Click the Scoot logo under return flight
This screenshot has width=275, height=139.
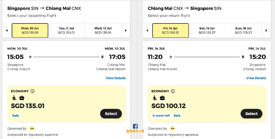pyautogui.click(x=173, y=129)
